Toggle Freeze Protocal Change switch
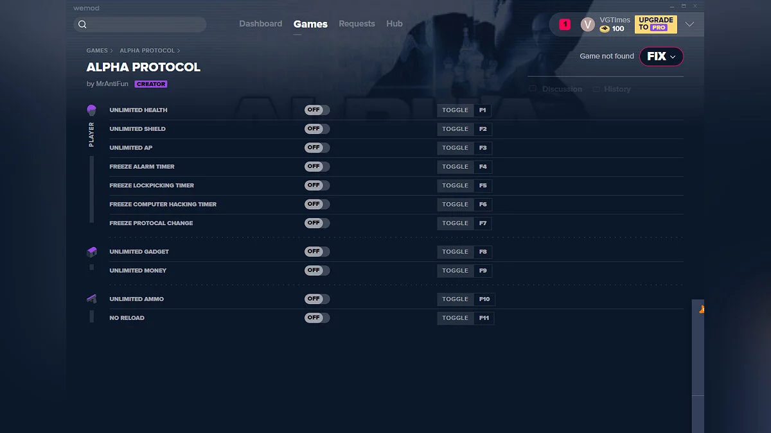Screen dimensions: 771x433 317,223
